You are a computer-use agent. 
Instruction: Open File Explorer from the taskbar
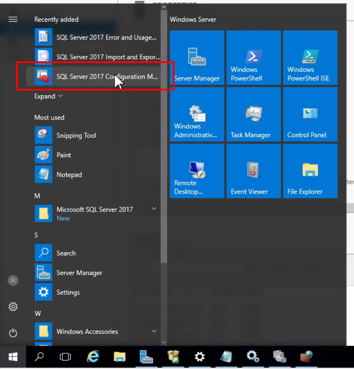tap(120, 357)
